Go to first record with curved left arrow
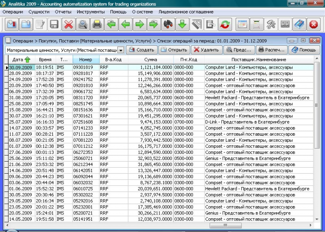325x232 pixels. (x=111, y=24)
